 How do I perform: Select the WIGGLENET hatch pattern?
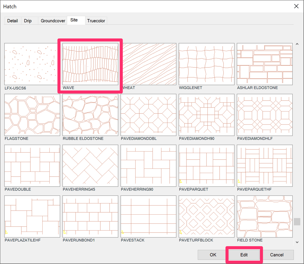click(206, 64)
